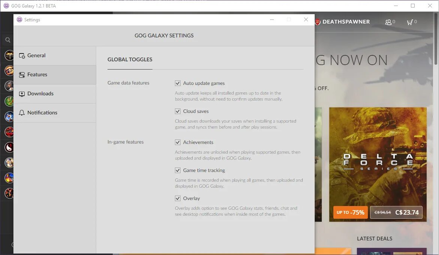Click the latest deals thumbnail under LATEST DEALS
Screen dimensions: 439x255
(392, 251)
